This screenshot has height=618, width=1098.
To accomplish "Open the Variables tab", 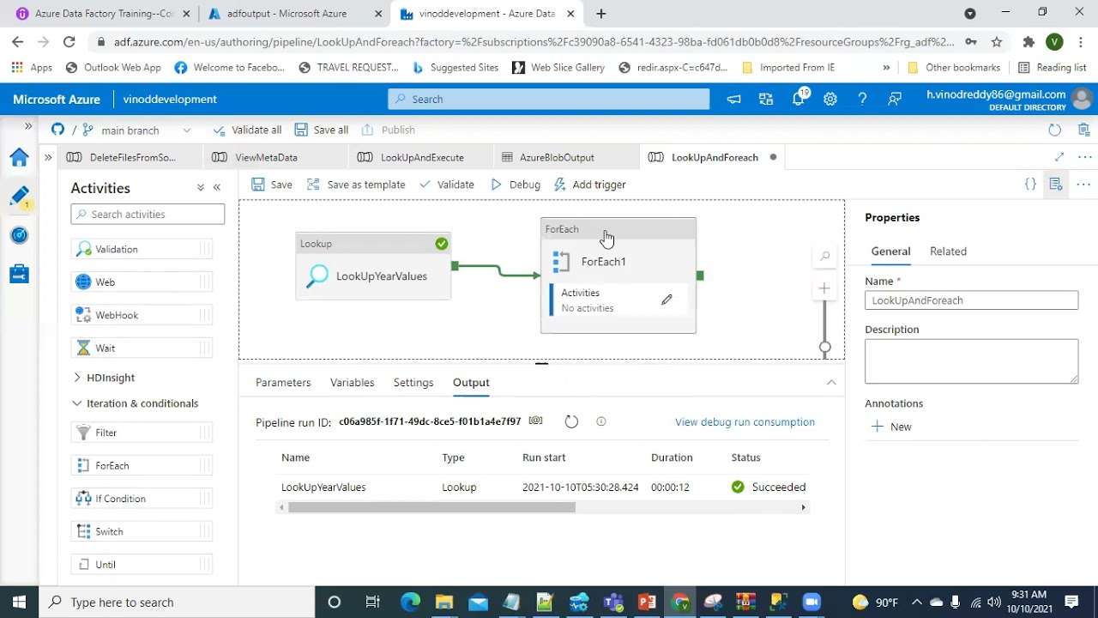I will [x=353, y=382].
